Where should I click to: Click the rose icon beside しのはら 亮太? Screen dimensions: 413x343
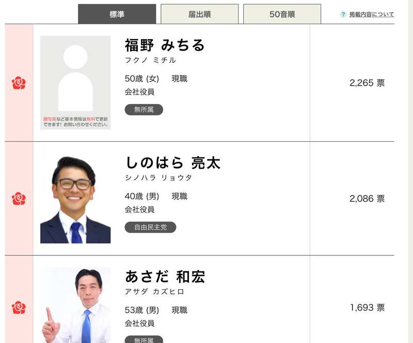(19, 199)
